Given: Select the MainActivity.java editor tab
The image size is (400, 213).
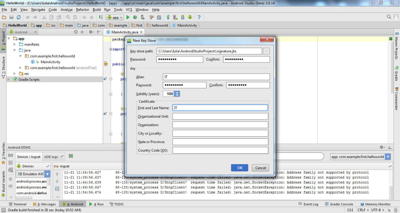Looking at the screenshot, I should [125, 32].
